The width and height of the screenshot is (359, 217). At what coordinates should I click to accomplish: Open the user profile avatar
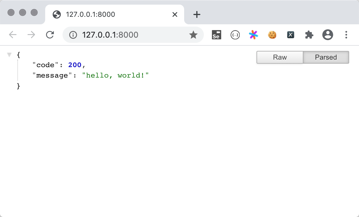(327, 35)
